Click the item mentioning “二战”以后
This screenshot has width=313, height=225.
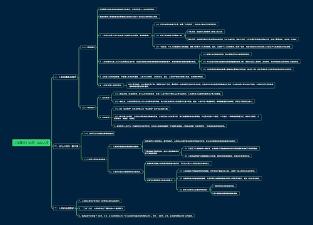pyautogui.click(x=101, y=208)
